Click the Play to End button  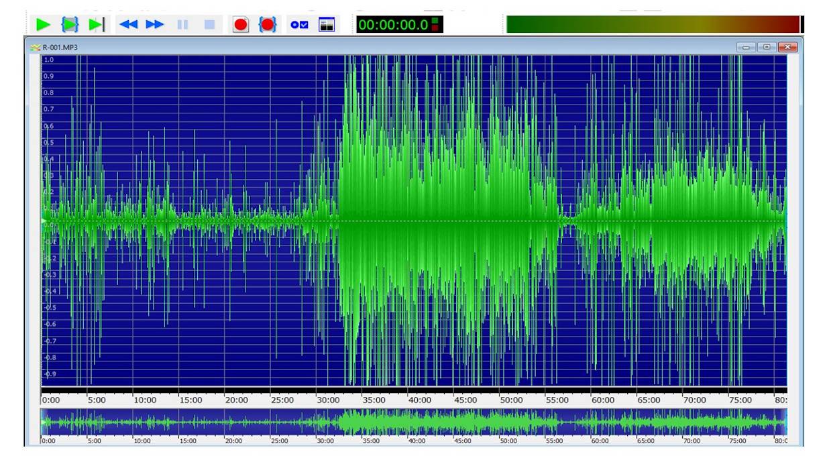(97, 25)
